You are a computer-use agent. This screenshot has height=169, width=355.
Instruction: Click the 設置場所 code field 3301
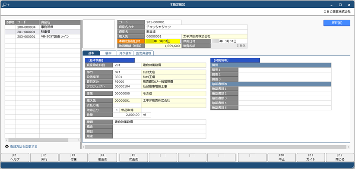127,77
